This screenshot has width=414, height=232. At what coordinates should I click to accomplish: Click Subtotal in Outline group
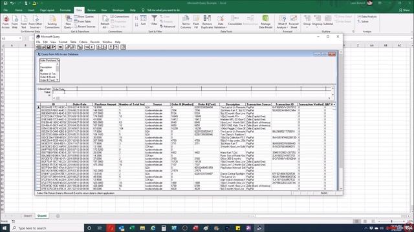click(328, 21)
